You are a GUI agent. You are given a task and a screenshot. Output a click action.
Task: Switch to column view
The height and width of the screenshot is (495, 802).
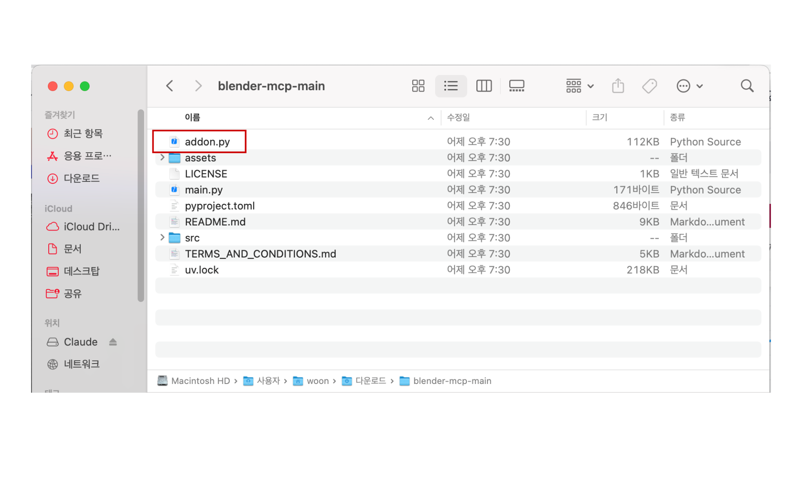[483, 86]
